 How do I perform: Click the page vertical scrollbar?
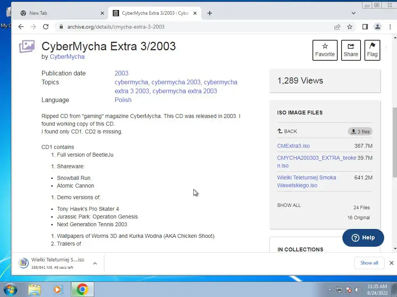pos(395,143)
